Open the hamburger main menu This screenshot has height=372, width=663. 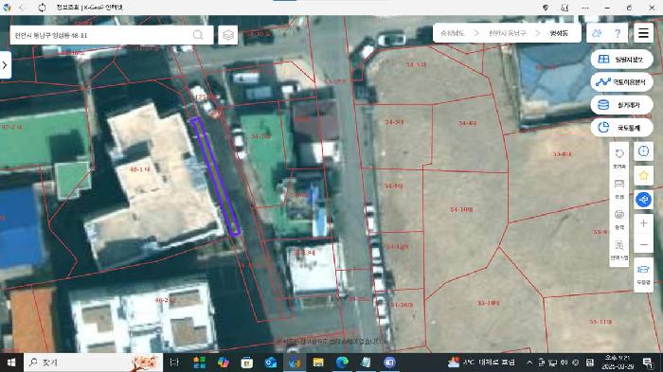643,32
